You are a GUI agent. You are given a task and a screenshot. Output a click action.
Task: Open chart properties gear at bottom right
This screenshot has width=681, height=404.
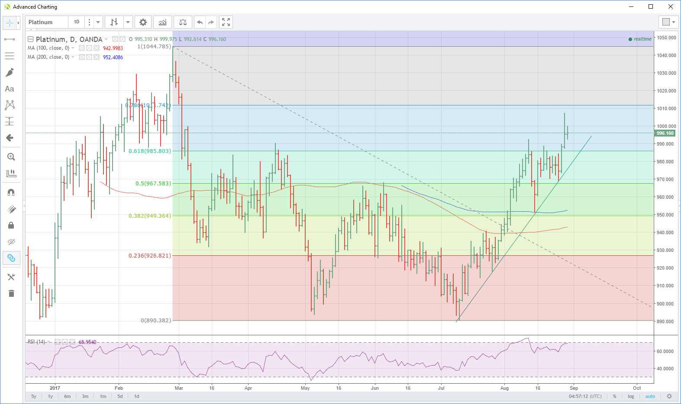tap(669, 396)
